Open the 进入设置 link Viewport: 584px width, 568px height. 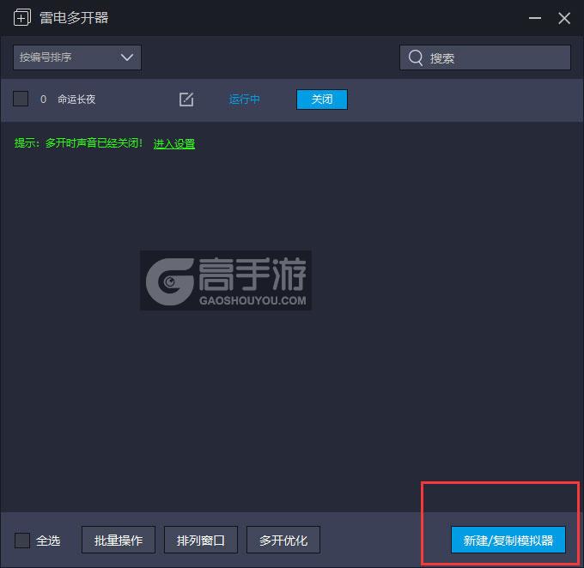174,143
